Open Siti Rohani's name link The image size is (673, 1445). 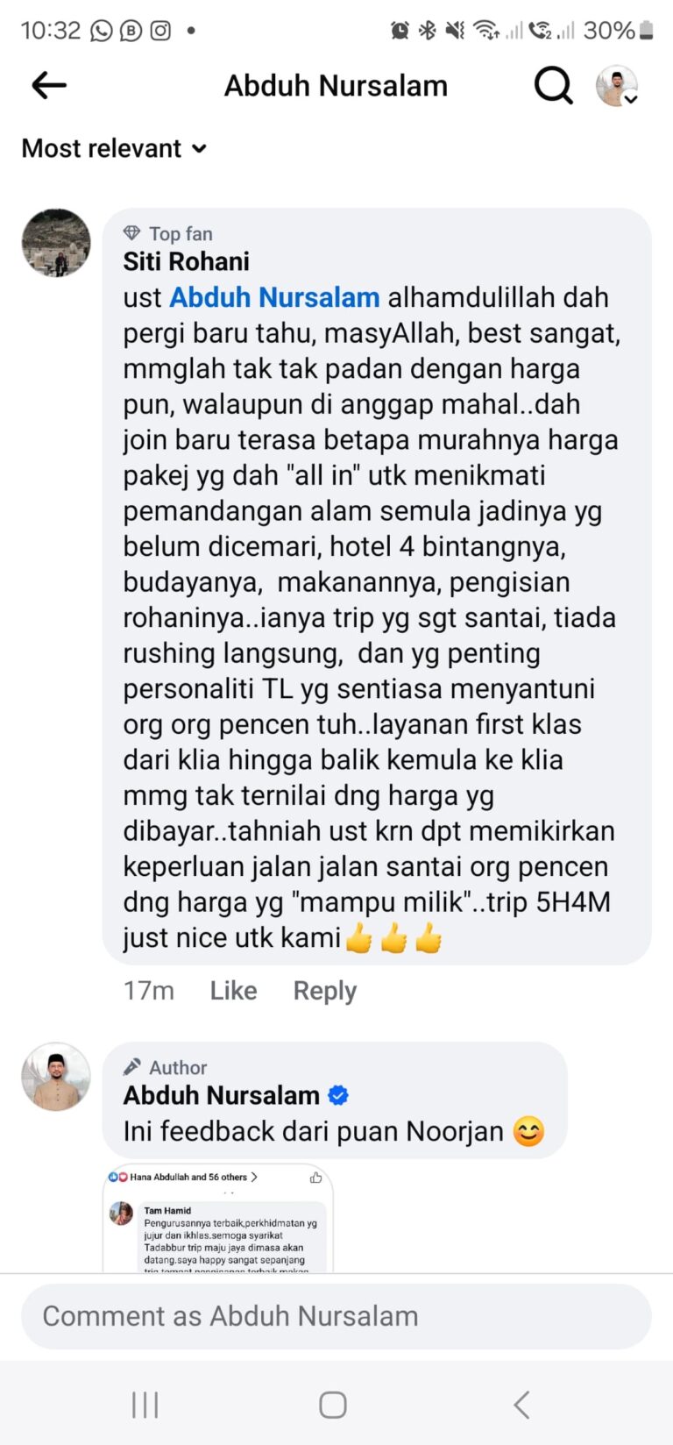186,261
